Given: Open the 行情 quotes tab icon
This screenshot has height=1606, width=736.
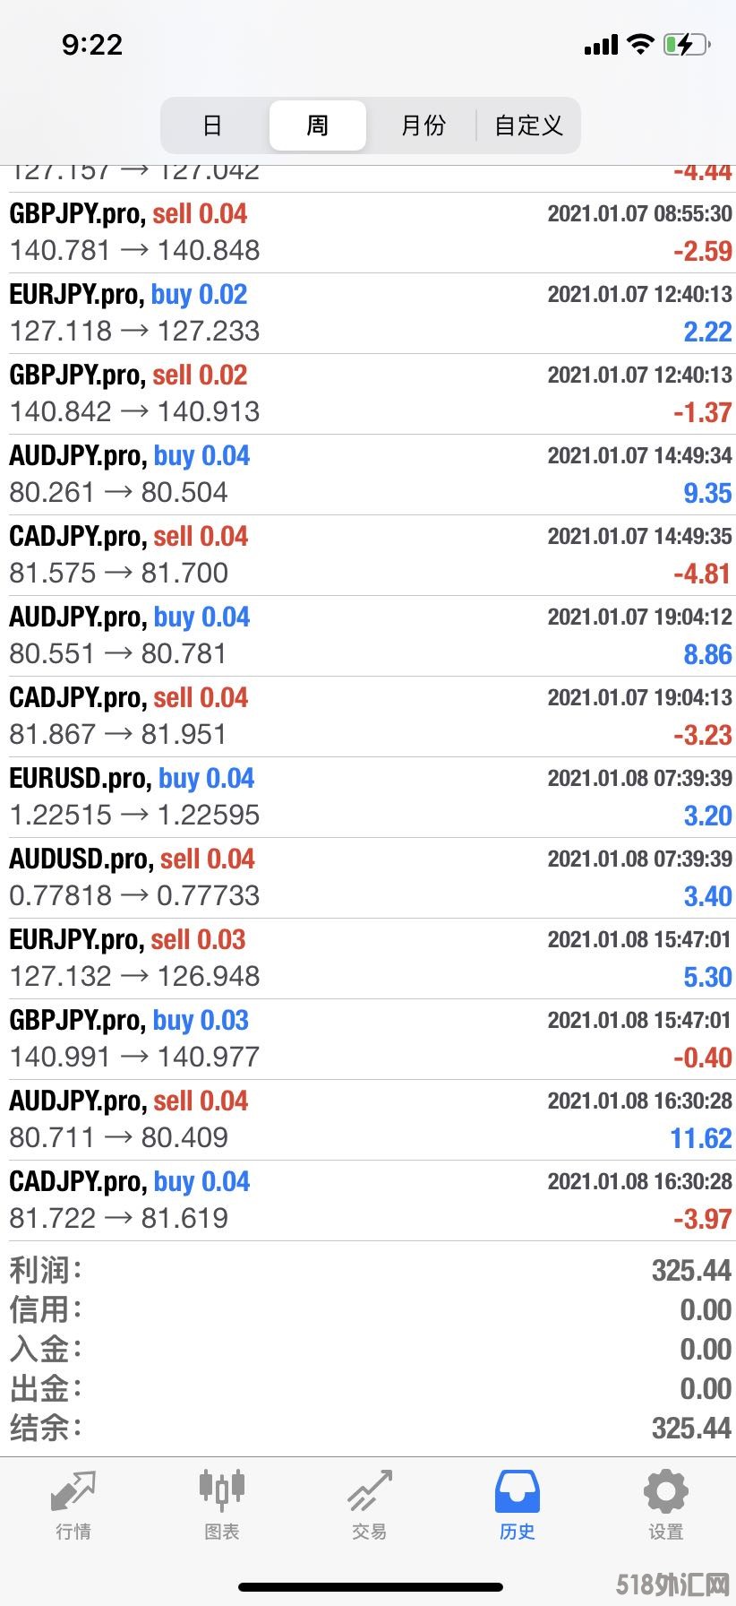Looking at the screenshot, I should pyautogui.click(x=73, y=1489).
